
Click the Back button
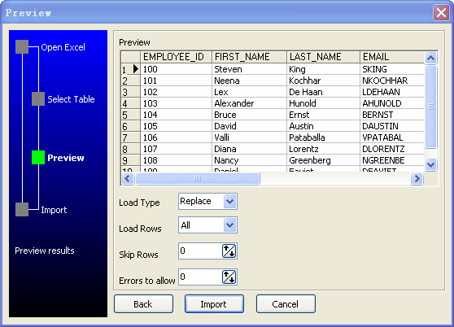(144, 304)
